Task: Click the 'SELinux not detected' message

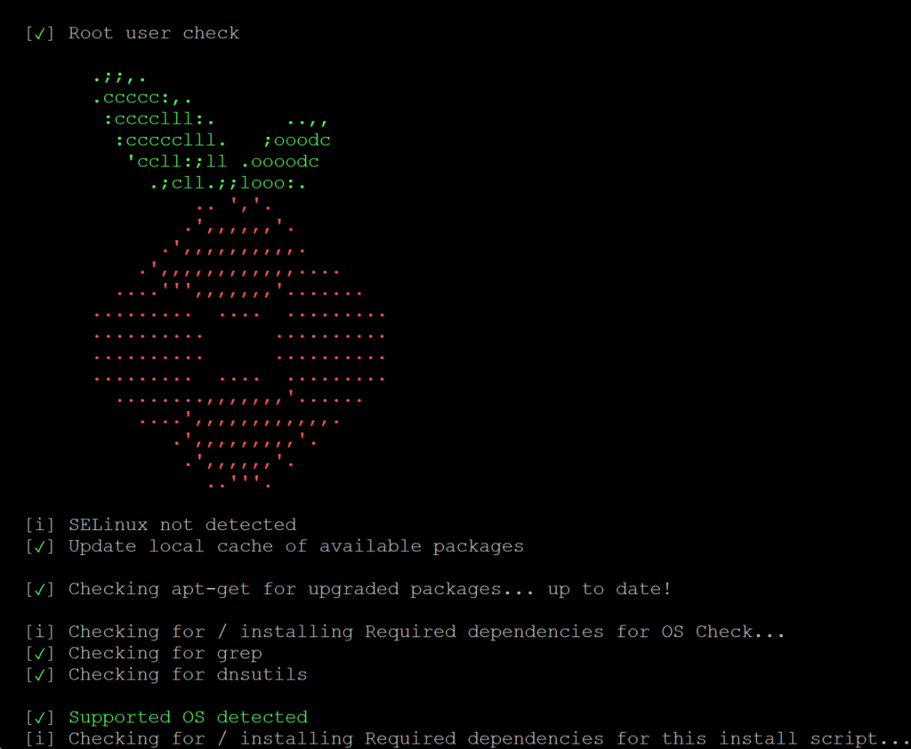Action: (182, 525)
